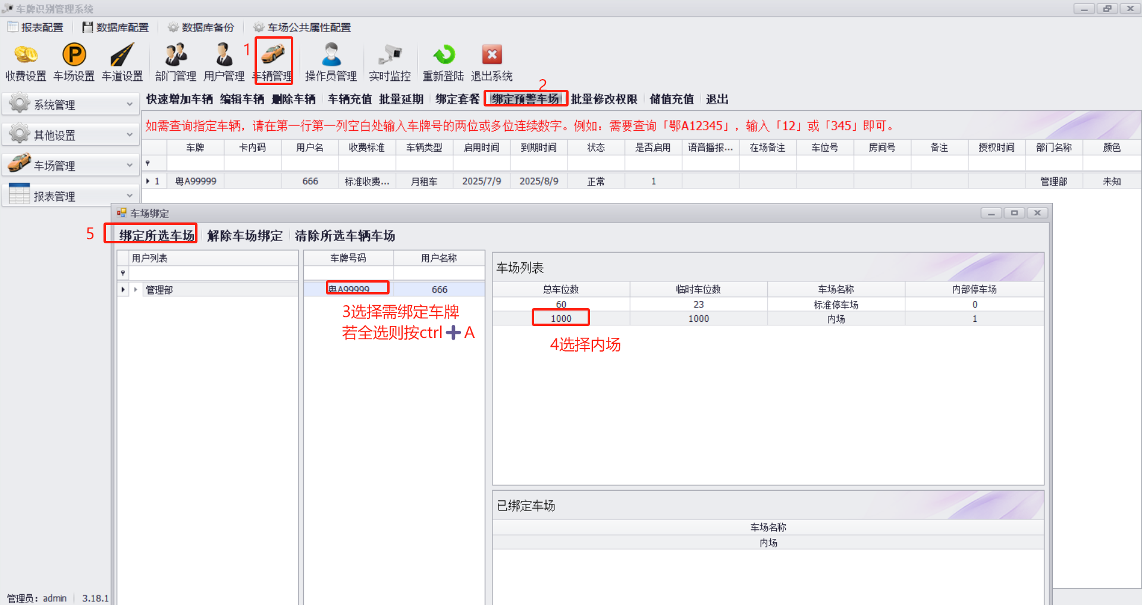The image size is (1142, 605).
Task: Expand the 系统管理 sidebar section
Action: [x=70, y=105]
